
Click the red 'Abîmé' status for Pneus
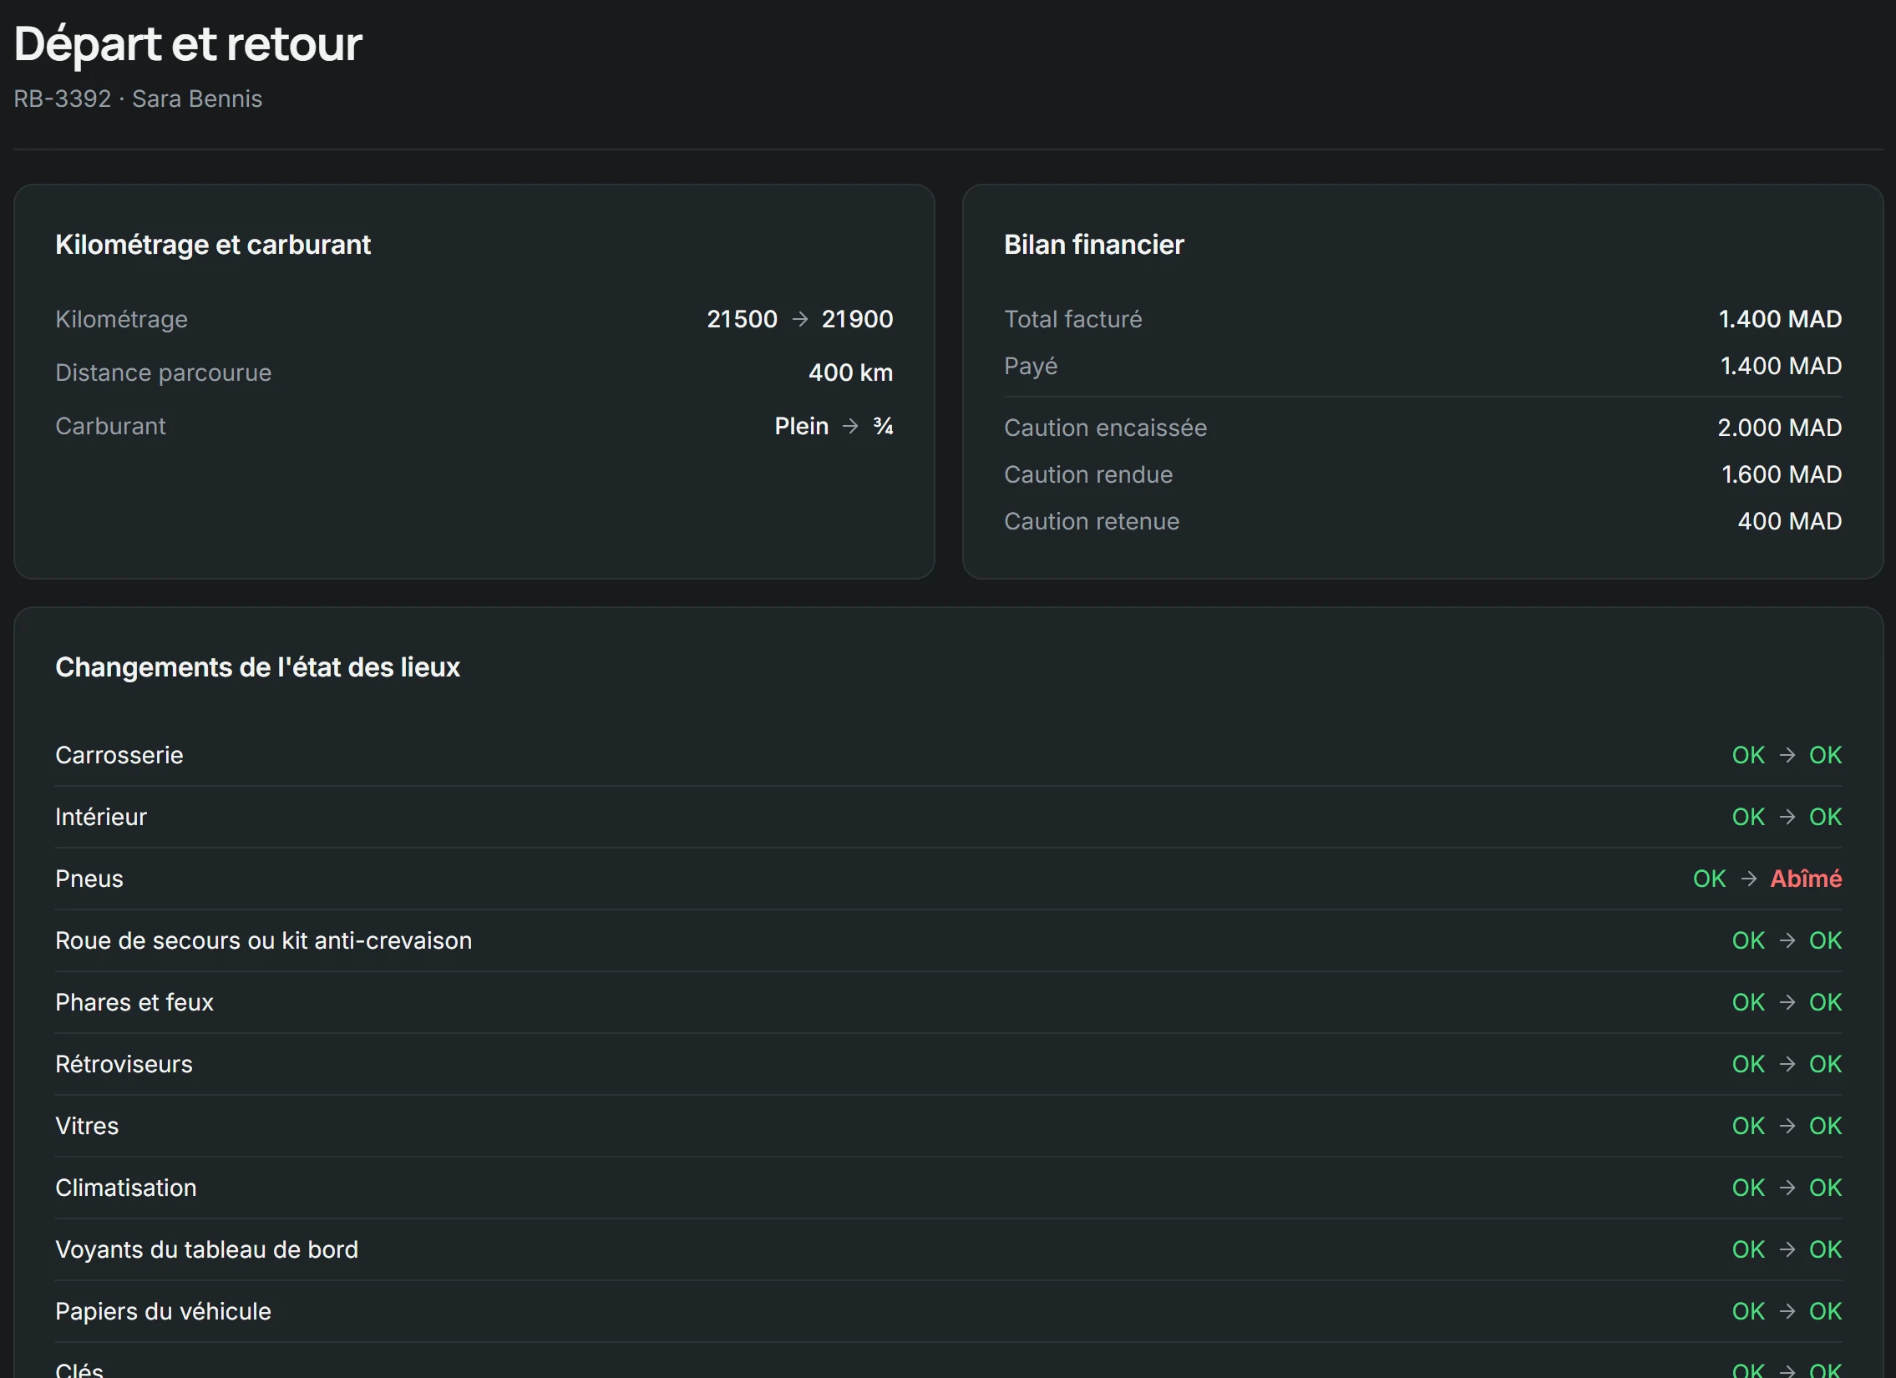[x=1806, y=879]
